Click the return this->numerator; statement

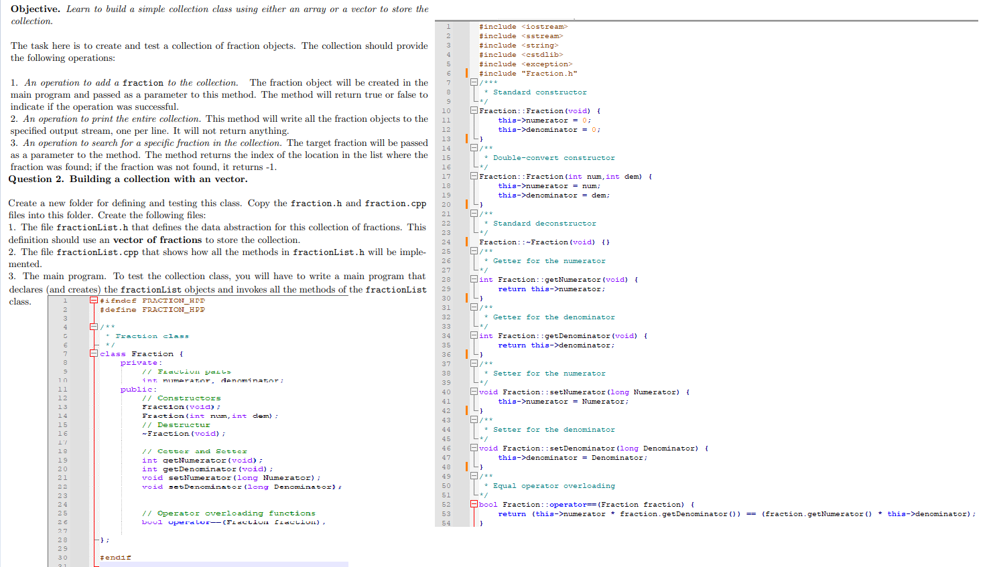click(551, 289)
